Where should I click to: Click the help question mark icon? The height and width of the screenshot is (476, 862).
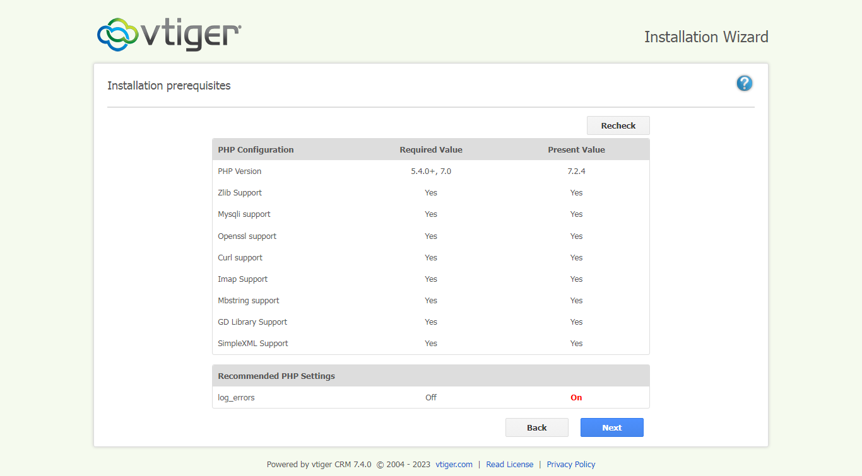(744, 83)
